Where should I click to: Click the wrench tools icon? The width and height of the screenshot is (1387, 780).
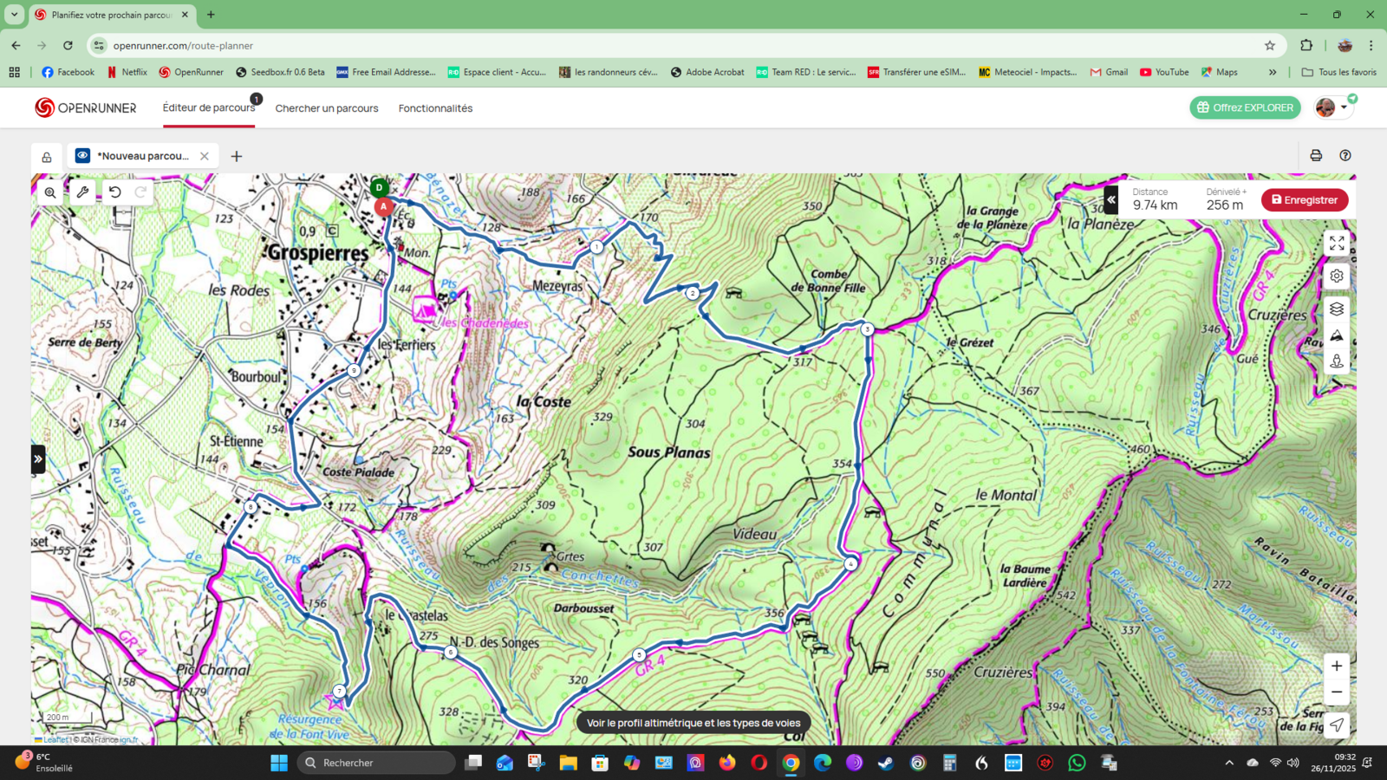coord(83,192)
